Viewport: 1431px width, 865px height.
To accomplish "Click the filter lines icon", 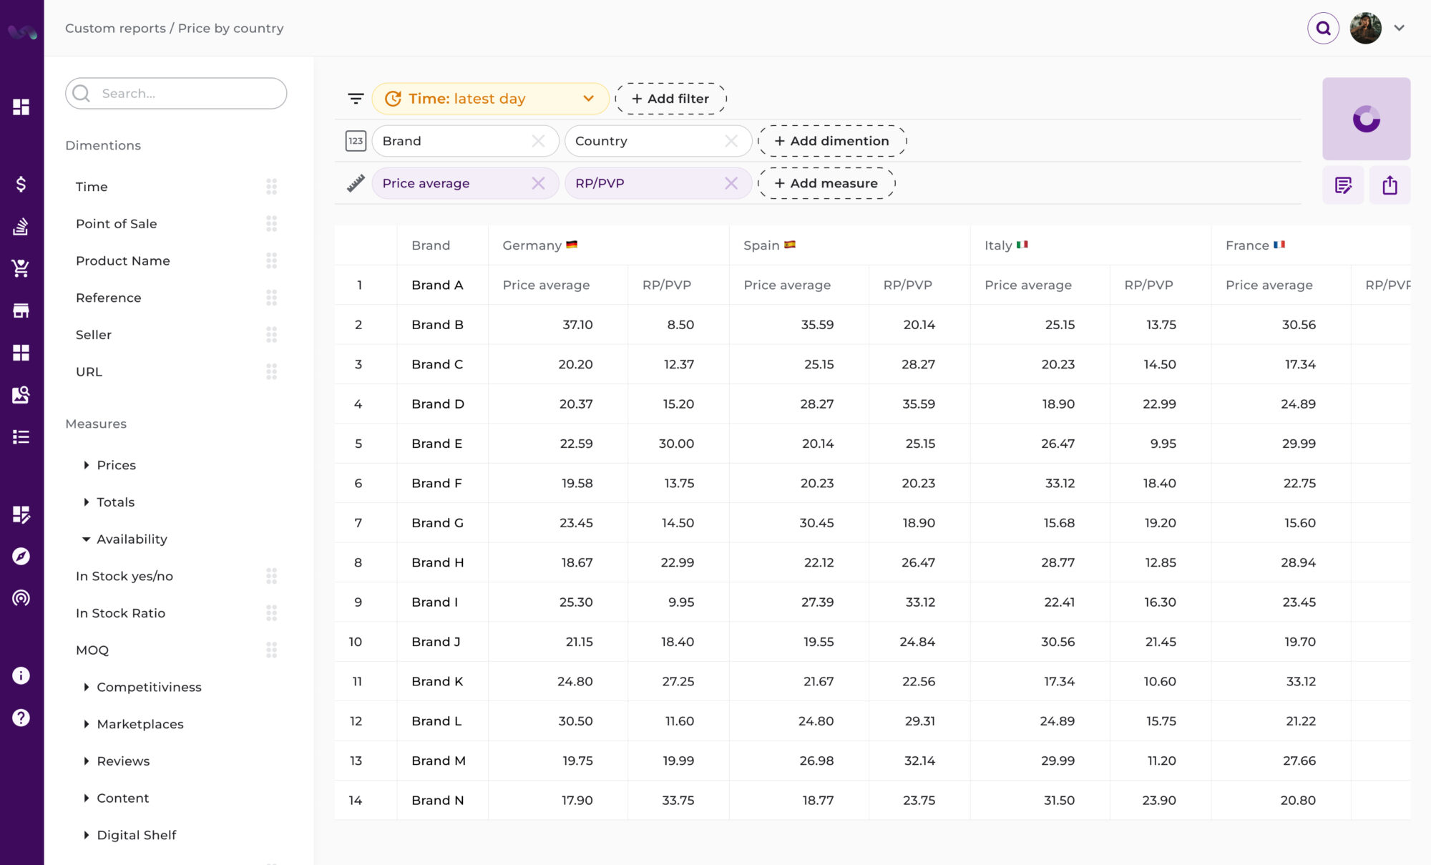I will point(356,99).
